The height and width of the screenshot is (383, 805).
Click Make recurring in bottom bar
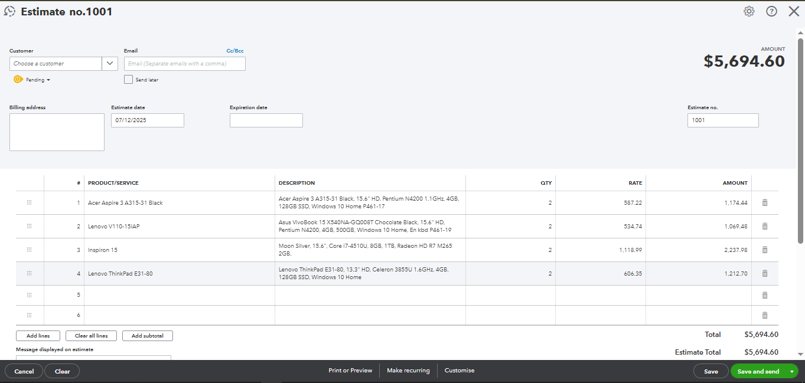(408, 371)
